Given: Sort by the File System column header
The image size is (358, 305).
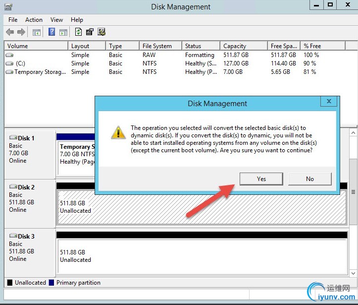Looking at the screenshot, I should (x=161, y=46).
